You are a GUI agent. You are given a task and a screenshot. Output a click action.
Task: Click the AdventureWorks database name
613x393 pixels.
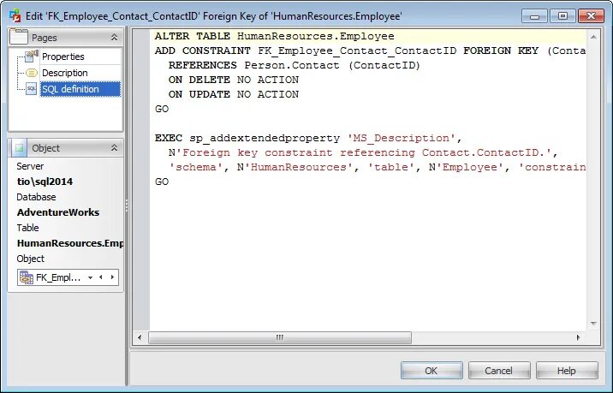point(58,212)
